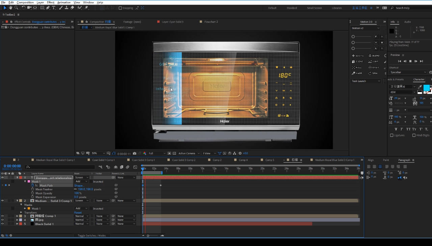Select the Selection arrow tool
The image size is (432, 246).
click(x=5, y=8)
